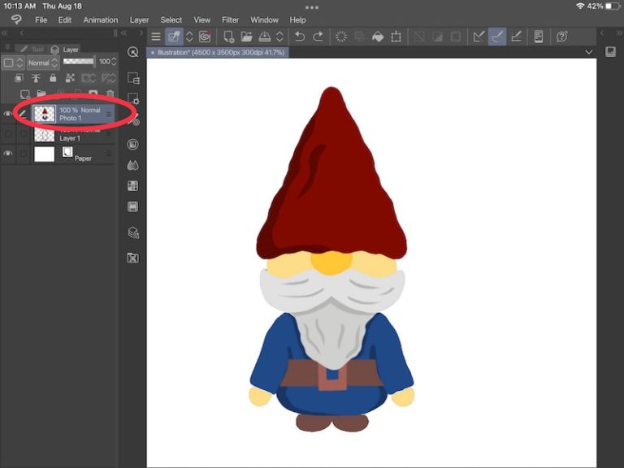
Task: Open a file via the folder icon
Action: click(x=247, y=37)
